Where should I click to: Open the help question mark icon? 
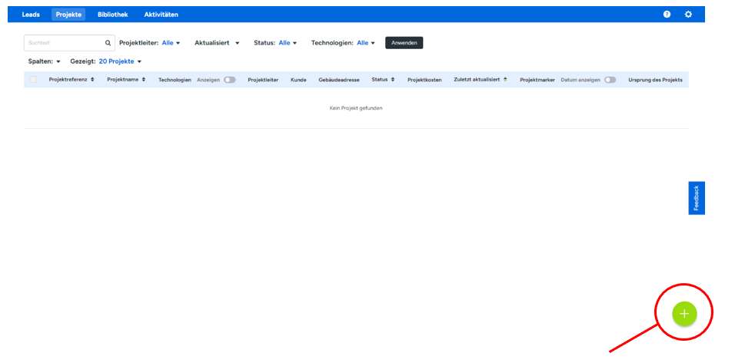[667, 15]
